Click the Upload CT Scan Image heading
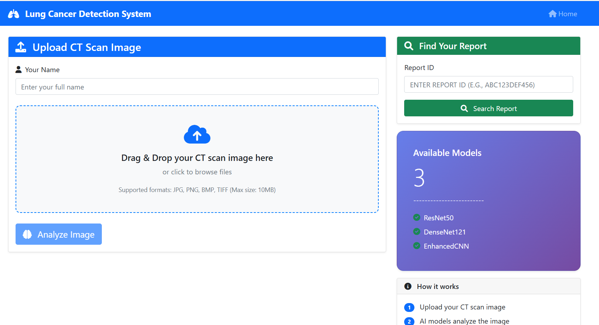 tap(87, 47)
